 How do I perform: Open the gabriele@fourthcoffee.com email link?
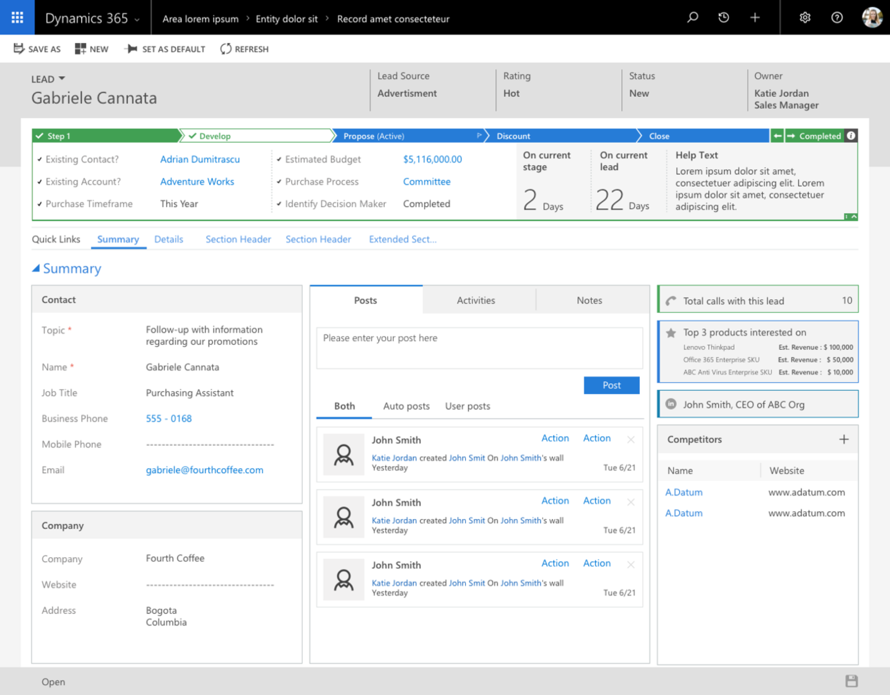coord(204,470)
